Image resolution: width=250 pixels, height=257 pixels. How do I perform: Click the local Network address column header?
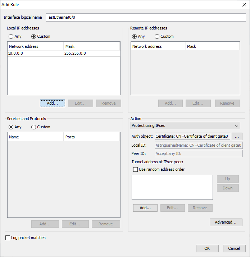point(36,46)
